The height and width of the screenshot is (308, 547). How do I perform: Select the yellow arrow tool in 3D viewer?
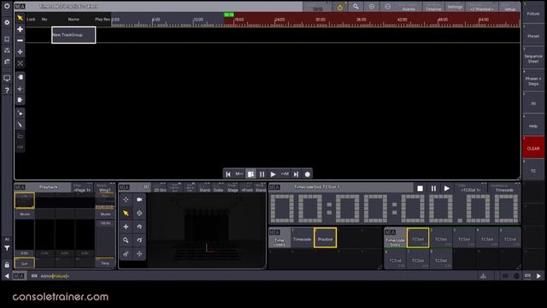126,213
